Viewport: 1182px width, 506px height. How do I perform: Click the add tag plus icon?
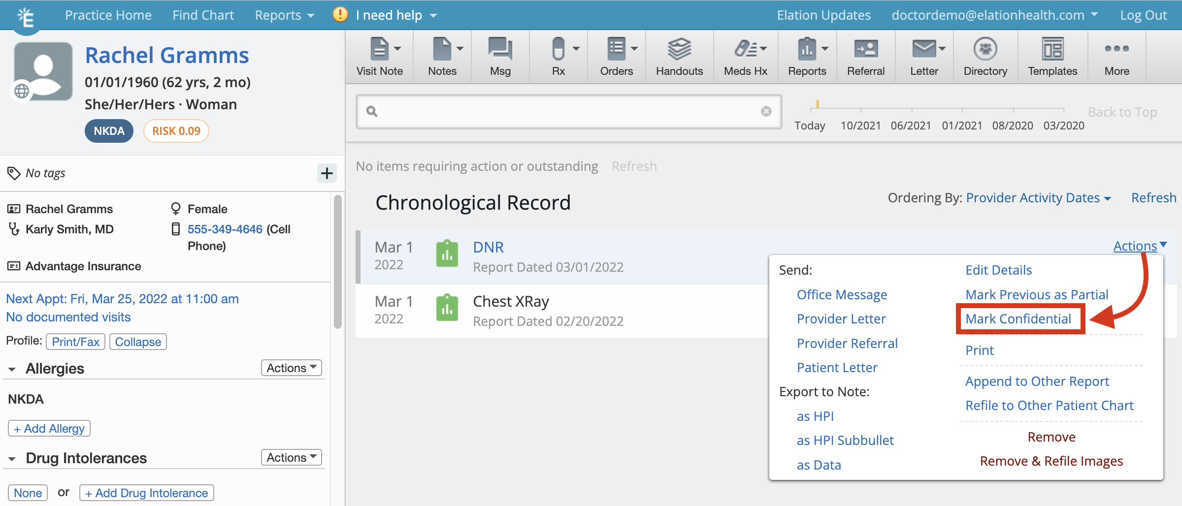click(327, 173)
